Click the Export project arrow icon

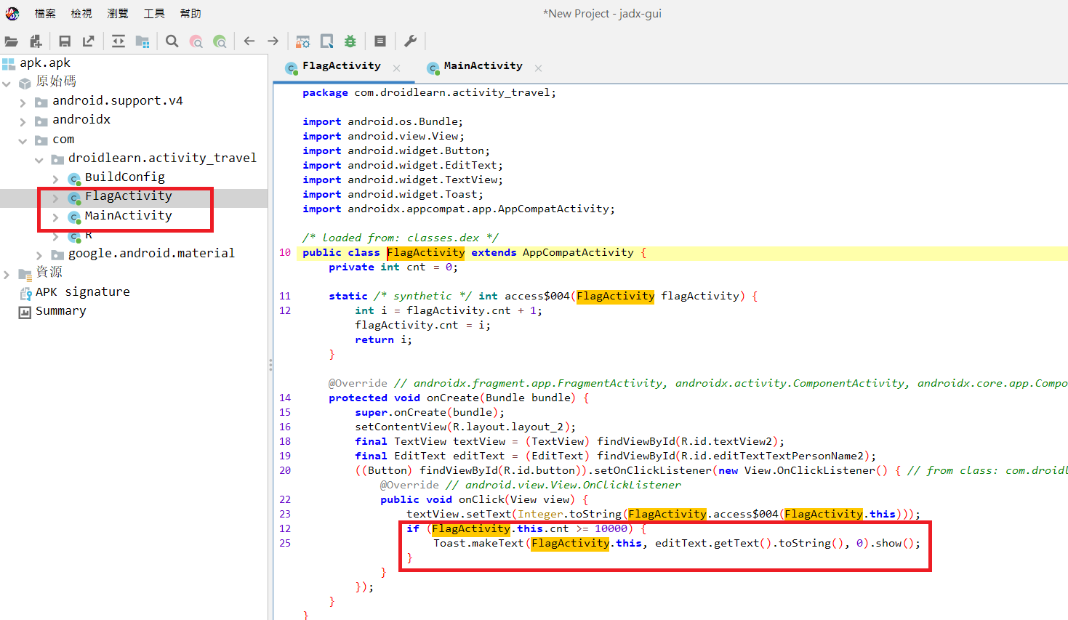click(89, 41)
